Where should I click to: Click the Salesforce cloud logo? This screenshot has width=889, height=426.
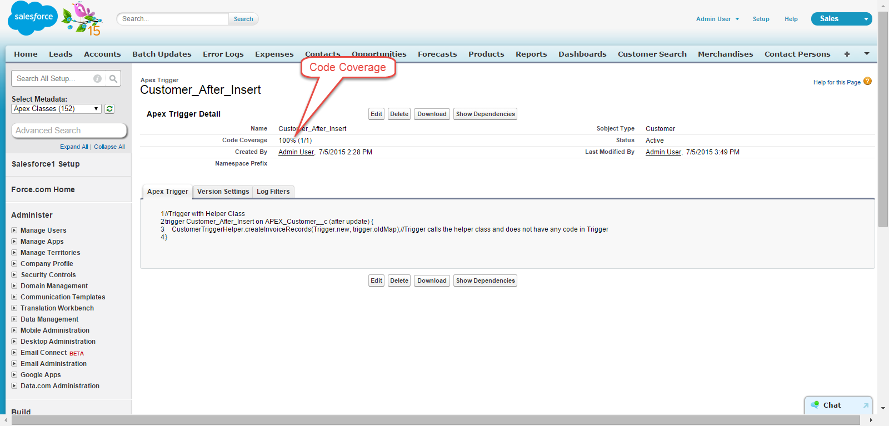click(32, 18)
